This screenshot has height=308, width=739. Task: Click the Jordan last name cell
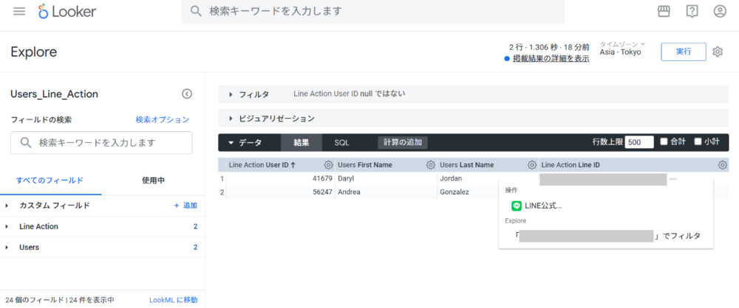point(451,179)
